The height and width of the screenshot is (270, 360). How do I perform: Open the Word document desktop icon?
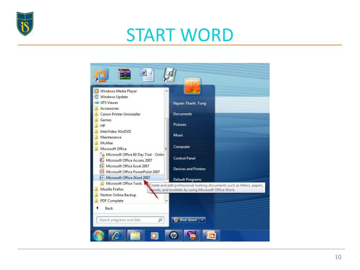coord(147,75)
